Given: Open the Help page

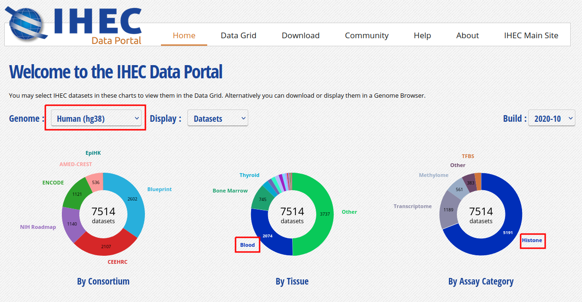Looking at the screenshot, I should [x=422, y=35].
